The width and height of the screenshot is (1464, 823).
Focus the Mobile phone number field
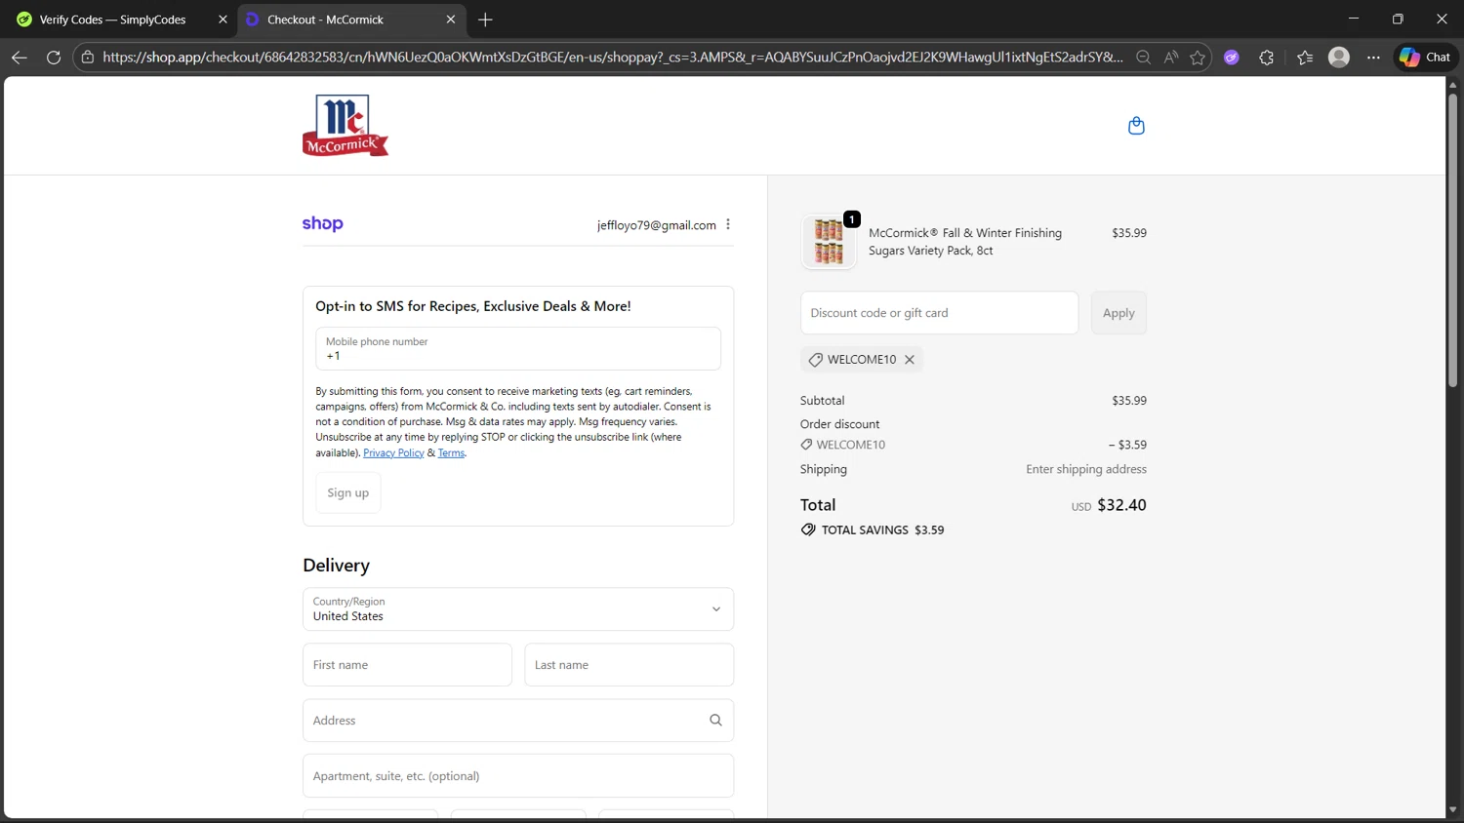click(x=518, y=349)
